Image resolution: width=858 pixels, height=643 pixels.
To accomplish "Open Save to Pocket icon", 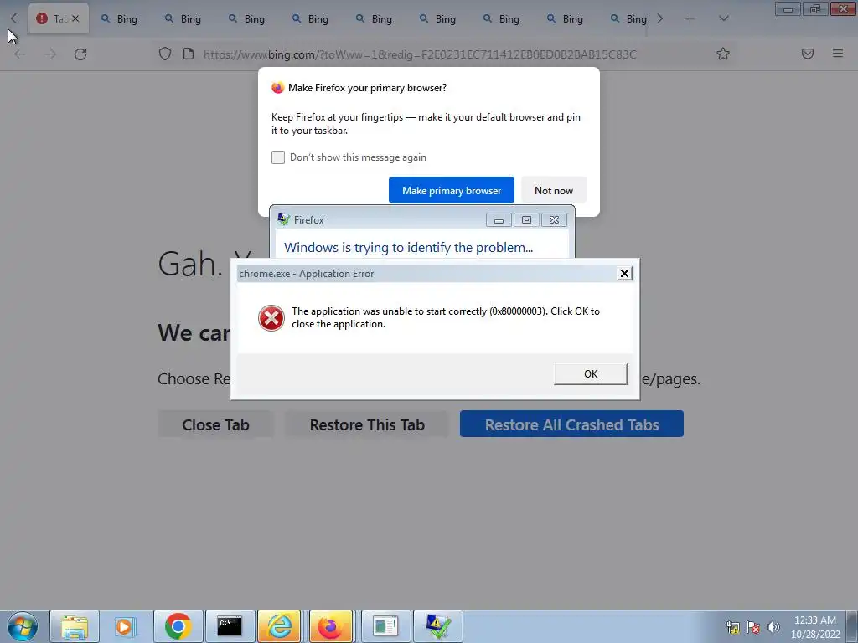I will point(808,54).
